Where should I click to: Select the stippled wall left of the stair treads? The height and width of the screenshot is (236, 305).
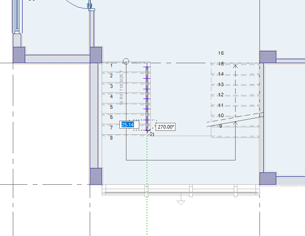pyautogui.click(x=94, y=115)
